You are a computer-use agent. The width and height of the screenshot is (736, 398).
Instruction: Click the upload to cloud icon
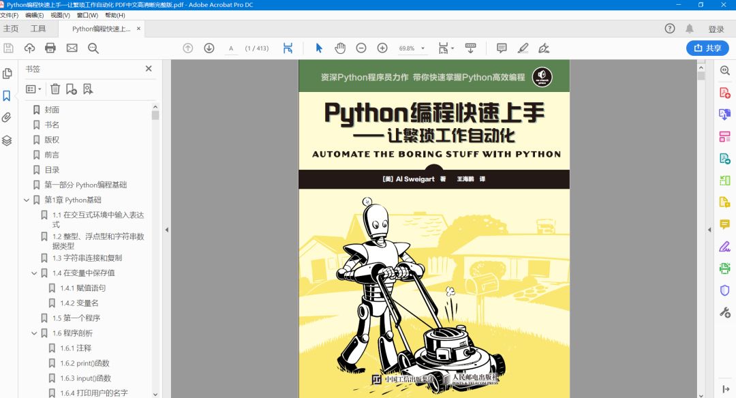tap(29, 48)
